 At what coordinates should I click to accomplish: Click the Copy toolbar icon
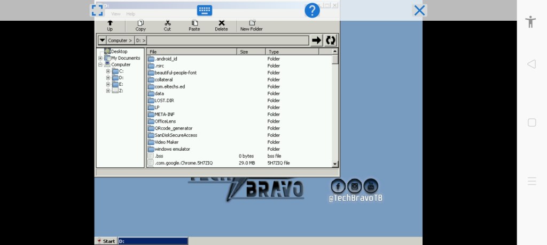pos(140,26)
